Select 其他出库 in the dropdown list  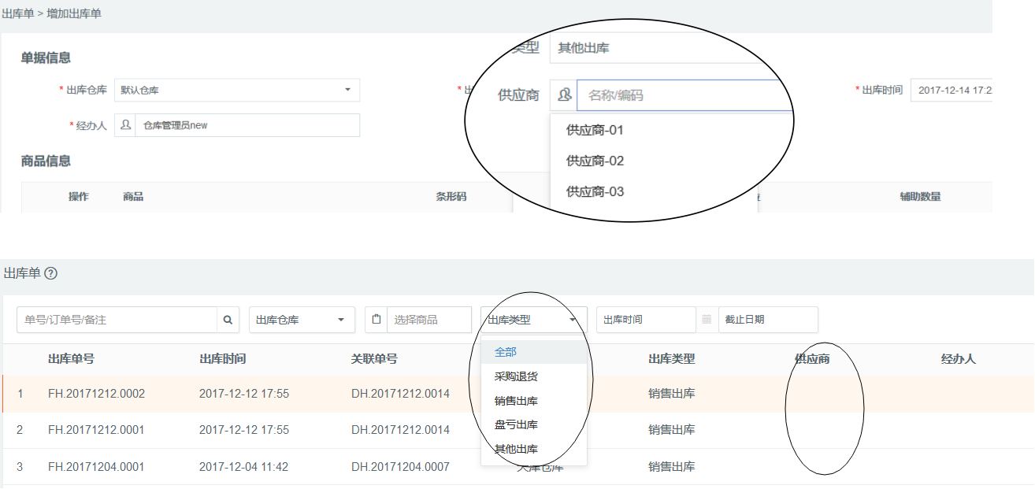[x=534, y=449]
